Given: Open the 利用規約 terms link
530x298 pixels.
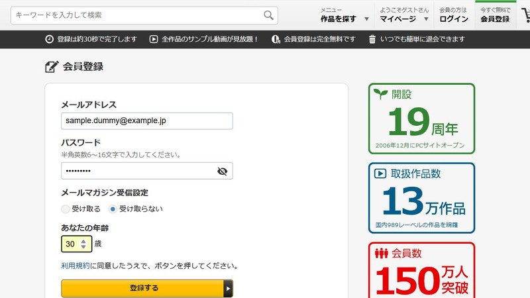Looking at the screenshot, I should [x=76, y=266].
